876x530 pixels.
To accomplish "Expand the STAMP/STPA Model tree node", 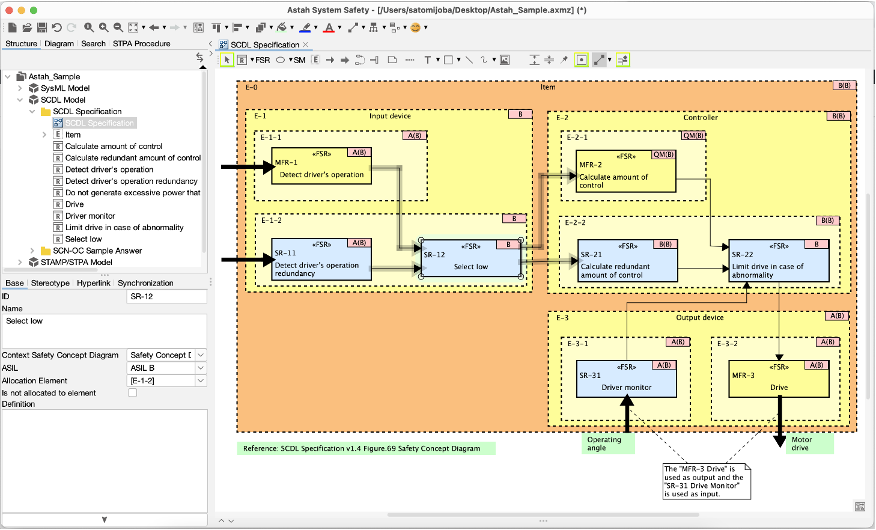I will [x=19, y=262].
